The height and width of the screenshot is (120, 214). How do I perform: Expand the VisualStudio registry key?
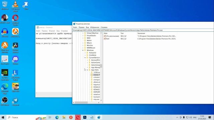click(83, 36)
